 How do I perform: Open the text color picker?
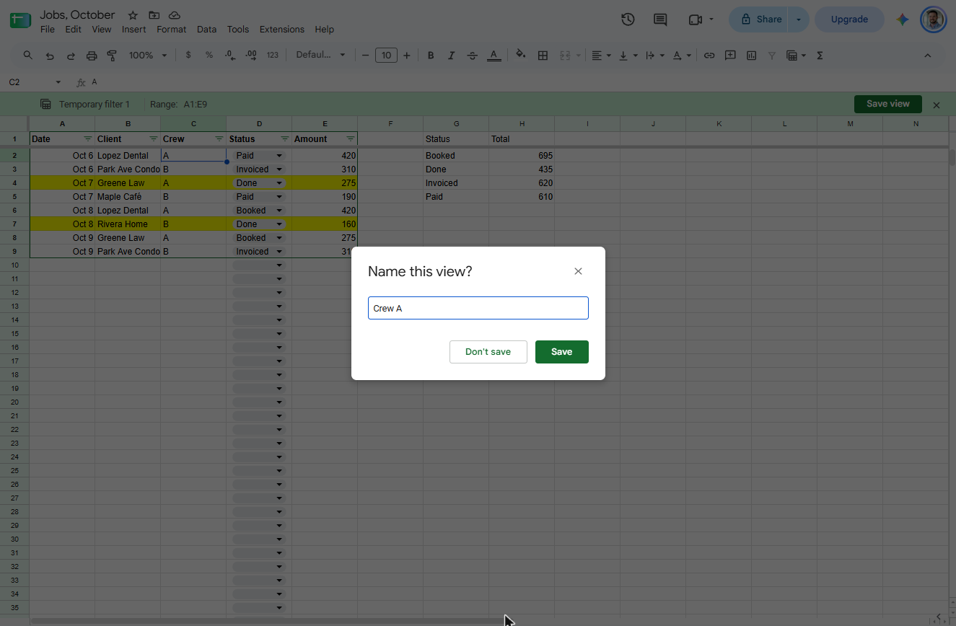pos(494,56)
